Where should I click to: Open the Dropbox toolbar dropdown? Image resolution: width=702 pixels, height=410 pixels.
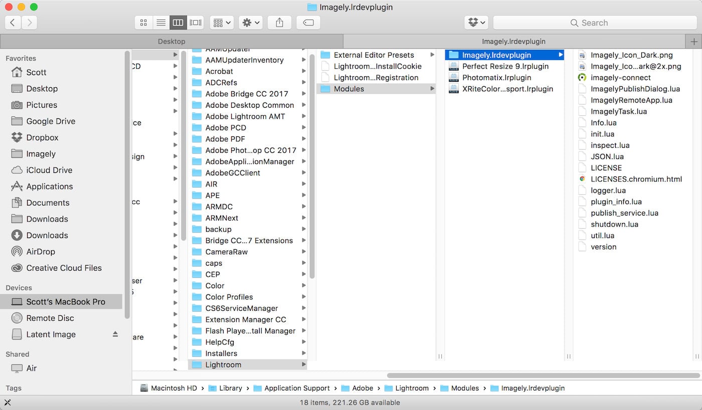pos(476,23)
